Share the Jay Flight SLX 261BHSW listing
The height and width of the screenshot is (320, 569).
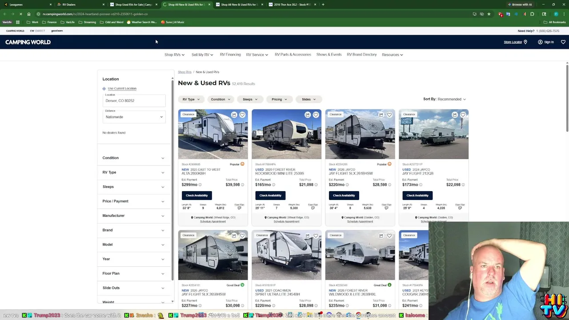381,115
